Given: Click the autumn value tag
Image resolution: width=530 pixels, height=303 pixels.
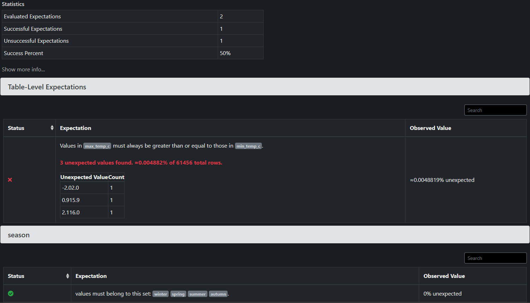Looking at the screenshot, I should click(218, 294).
